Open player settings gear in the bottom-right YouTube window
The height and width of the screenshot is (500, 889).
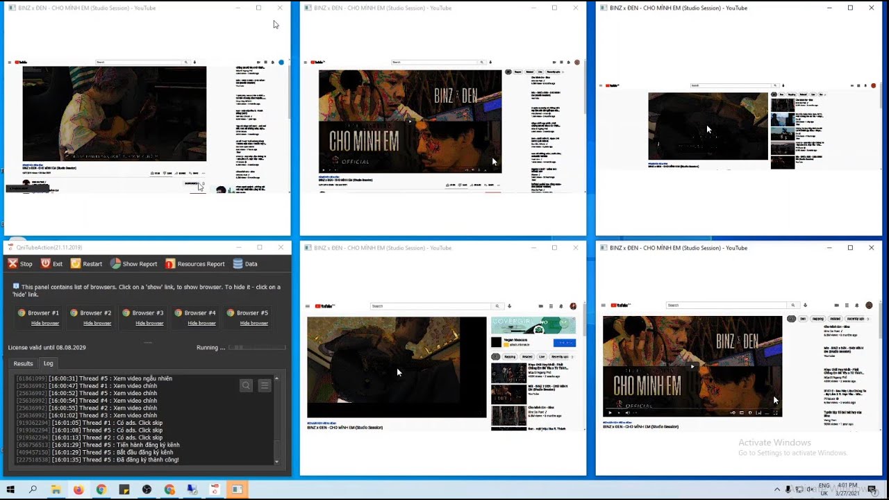pos(749,412)
